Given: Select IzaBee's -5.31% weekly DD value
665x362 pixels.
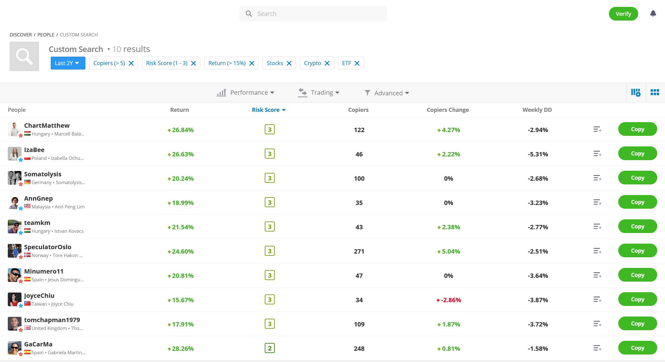Looking at the screenshot, I should point(538,154).
